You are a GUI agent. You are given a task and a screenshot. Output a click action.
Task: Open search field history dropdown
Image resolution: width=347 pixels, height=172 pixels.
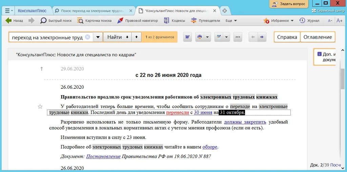(98, 37)
